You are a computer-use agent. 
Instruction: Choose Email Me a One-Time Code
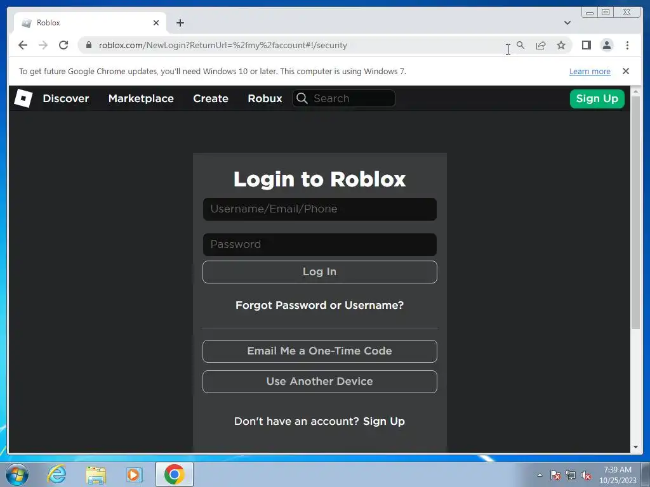(320, 351)
